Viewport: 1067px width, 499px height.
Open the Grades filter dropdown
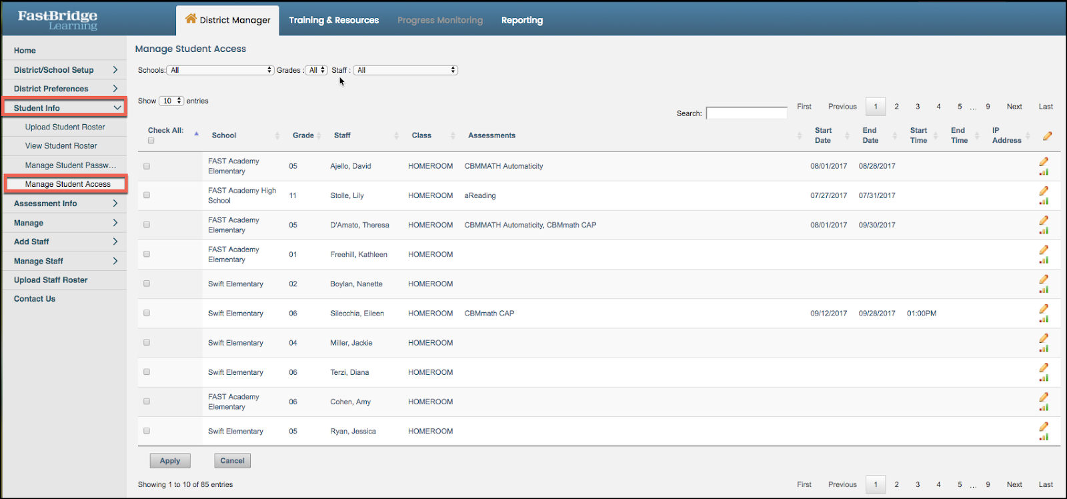click(x=317, y=70)
